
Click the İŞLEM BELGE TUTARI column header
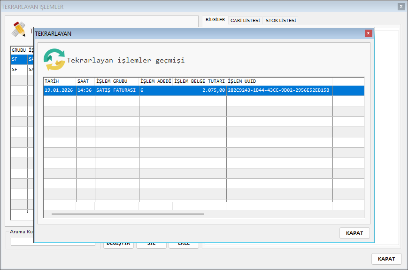[x=199, y=81]
